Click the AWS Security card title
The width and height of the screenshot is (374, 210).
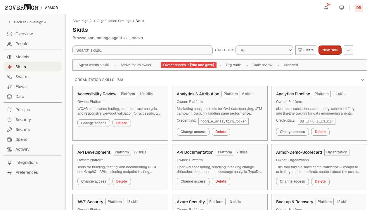click(x=90, y=202)
